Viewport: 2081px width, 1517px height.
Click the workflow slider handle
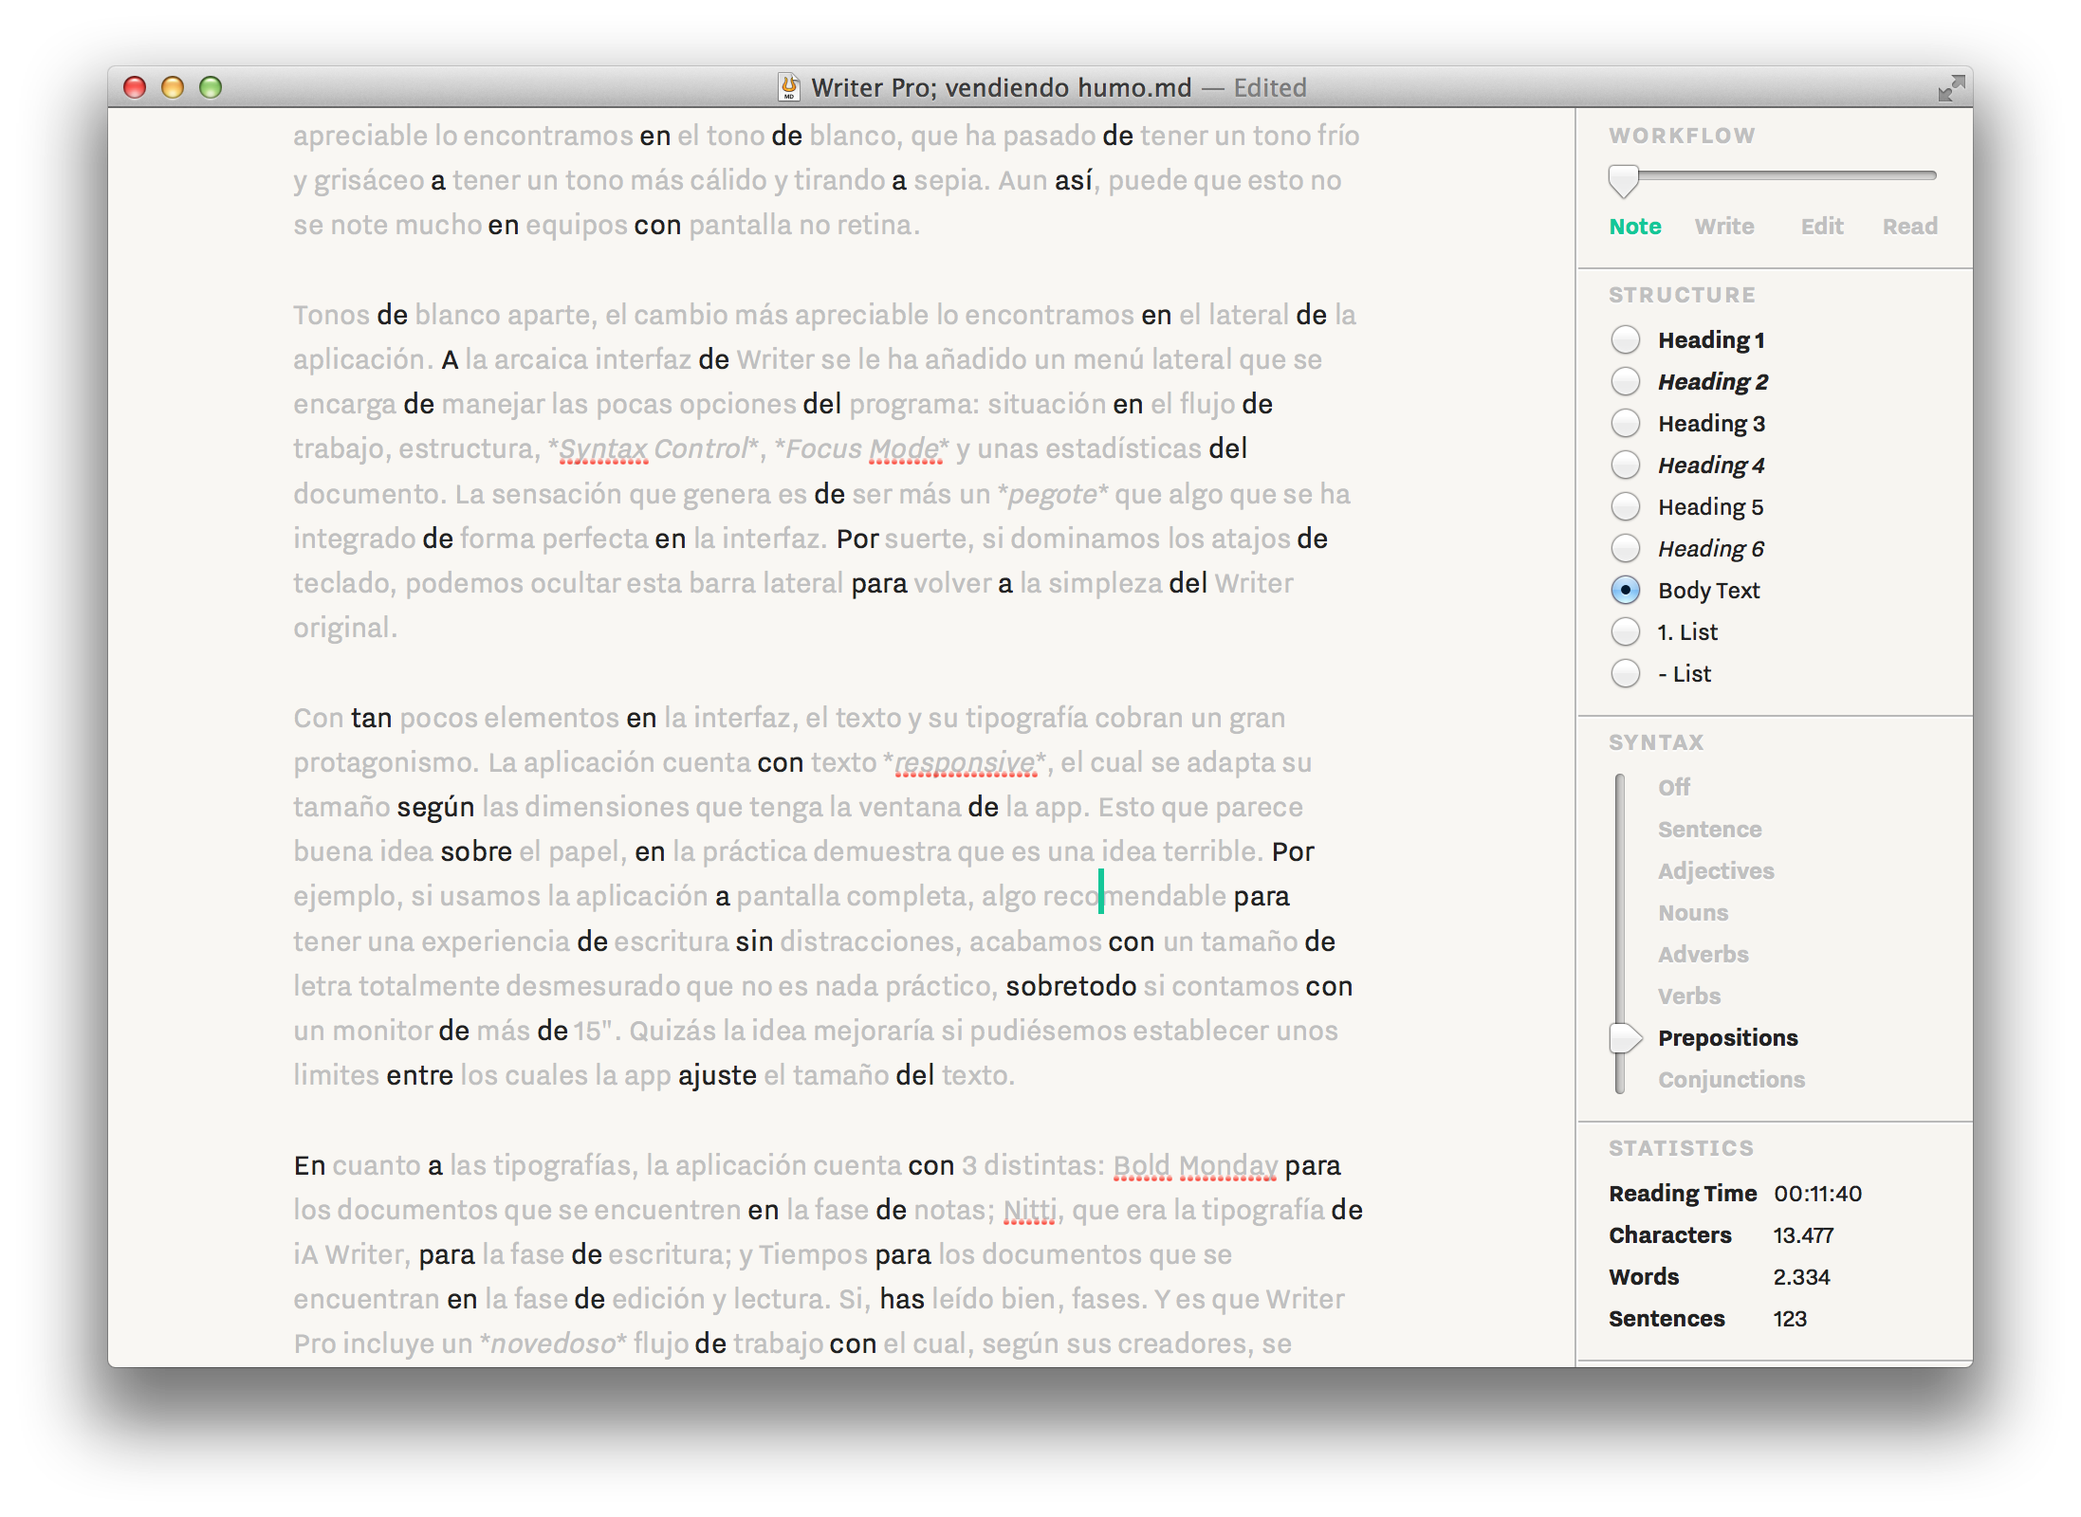pyautogui.click(x=1623, y=179)
